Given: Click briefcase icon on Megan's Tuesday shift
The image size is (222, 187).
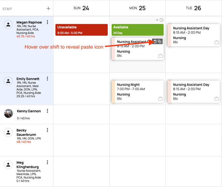Looking at the screenshot, I should pos(217,42).
